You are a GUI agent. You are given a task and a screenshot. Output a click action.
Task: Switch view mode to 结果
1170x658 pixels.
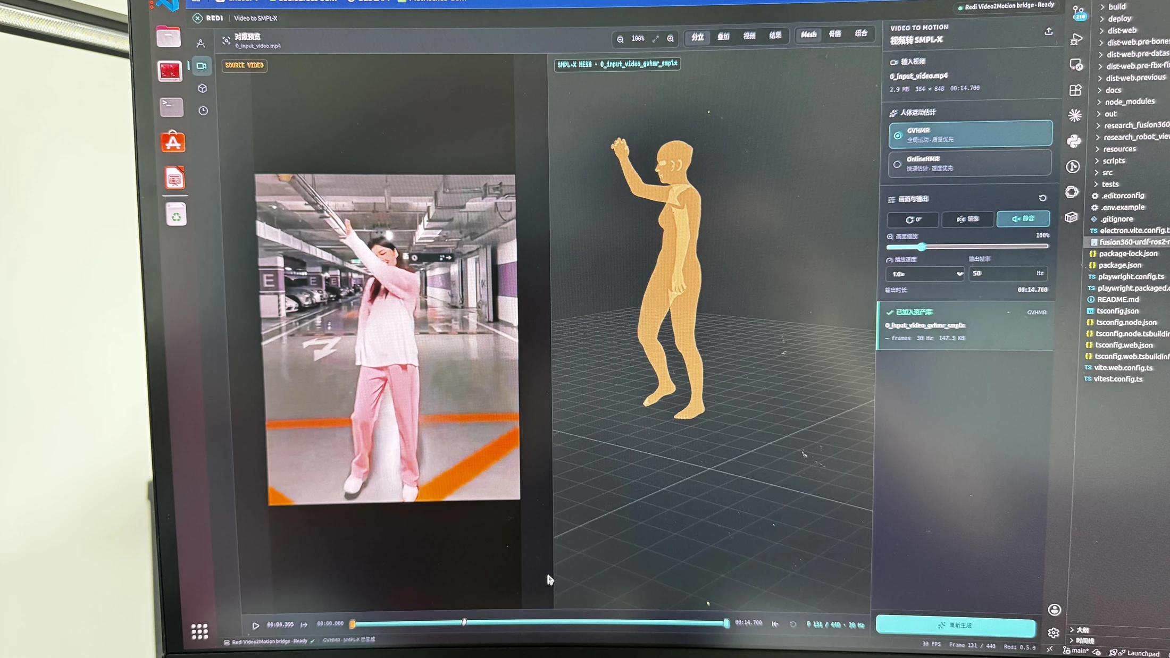(775, 36)
